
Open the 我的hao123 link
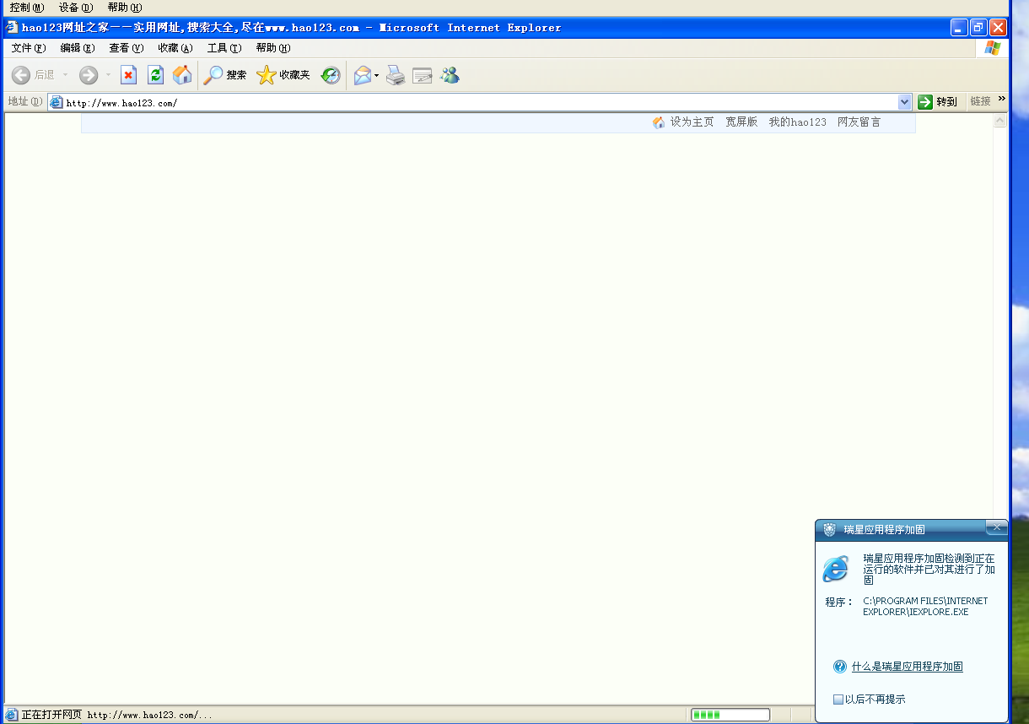(797, 122)
